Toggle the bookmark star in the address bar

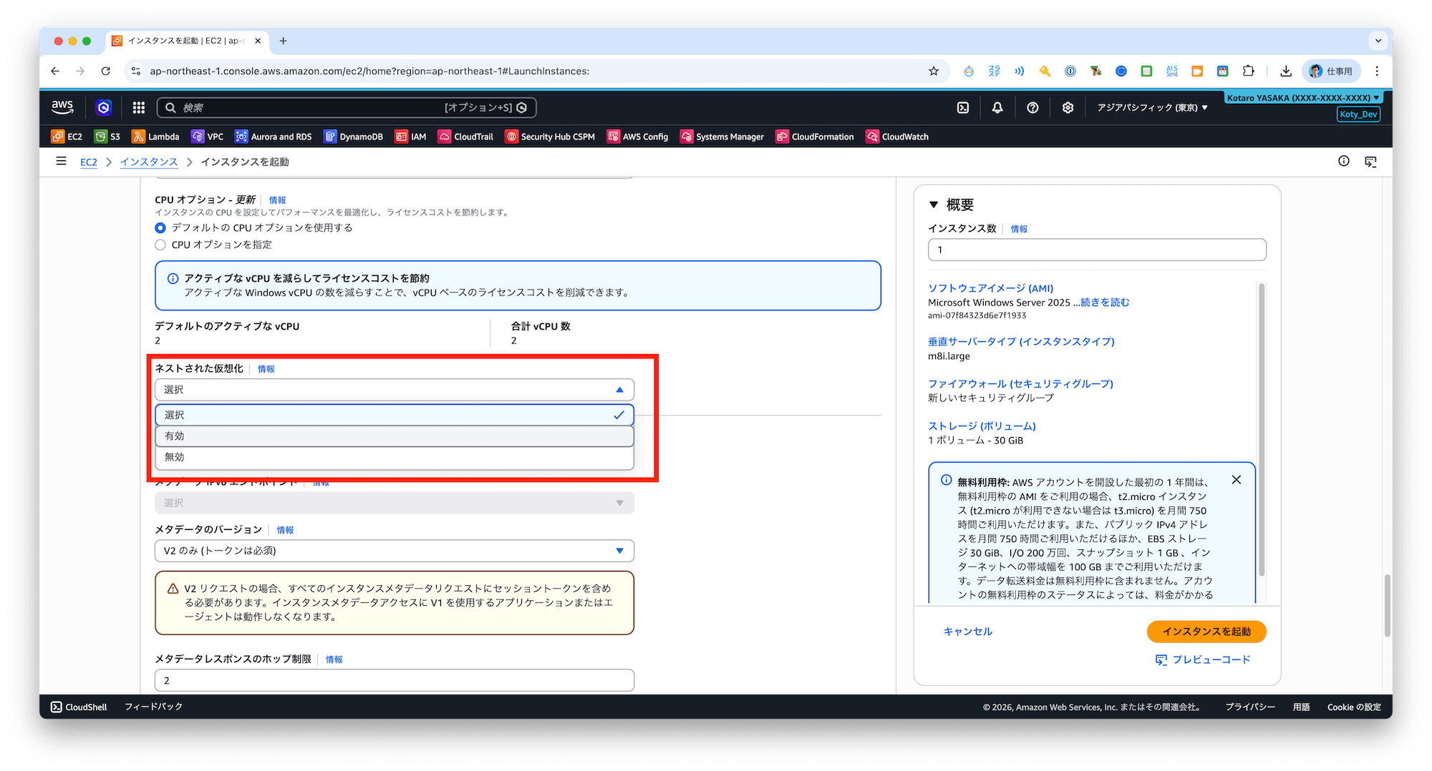934,71
